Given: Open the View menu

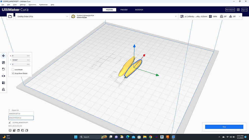Looking at the screenshot, I should click(x=15, y=5).
